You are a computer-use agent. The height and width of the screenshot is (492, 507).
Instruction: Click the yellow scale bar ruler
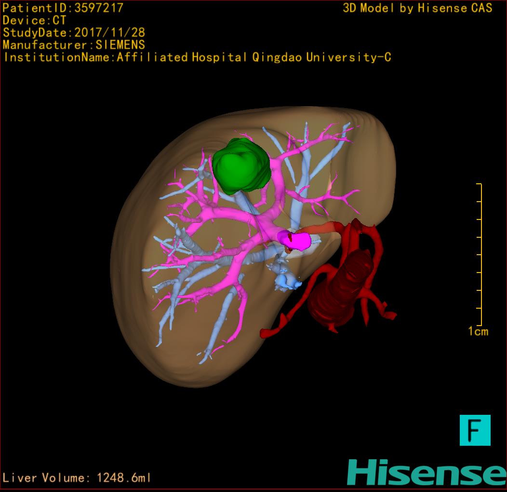click(480, 255)
